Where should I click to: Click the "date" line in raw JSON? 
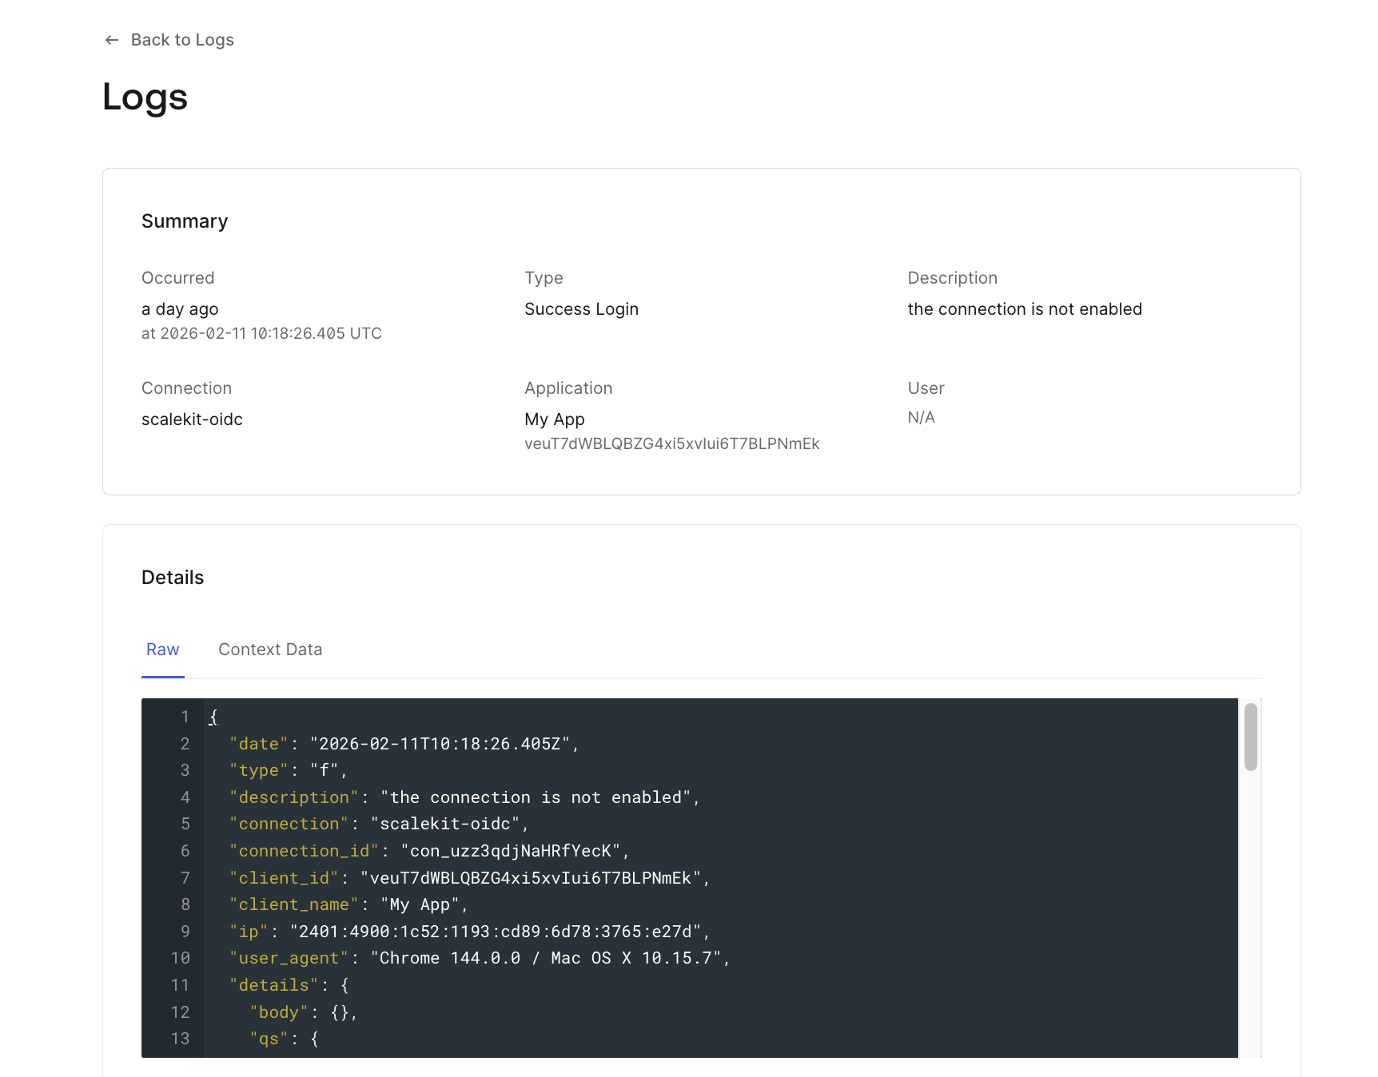404,744
